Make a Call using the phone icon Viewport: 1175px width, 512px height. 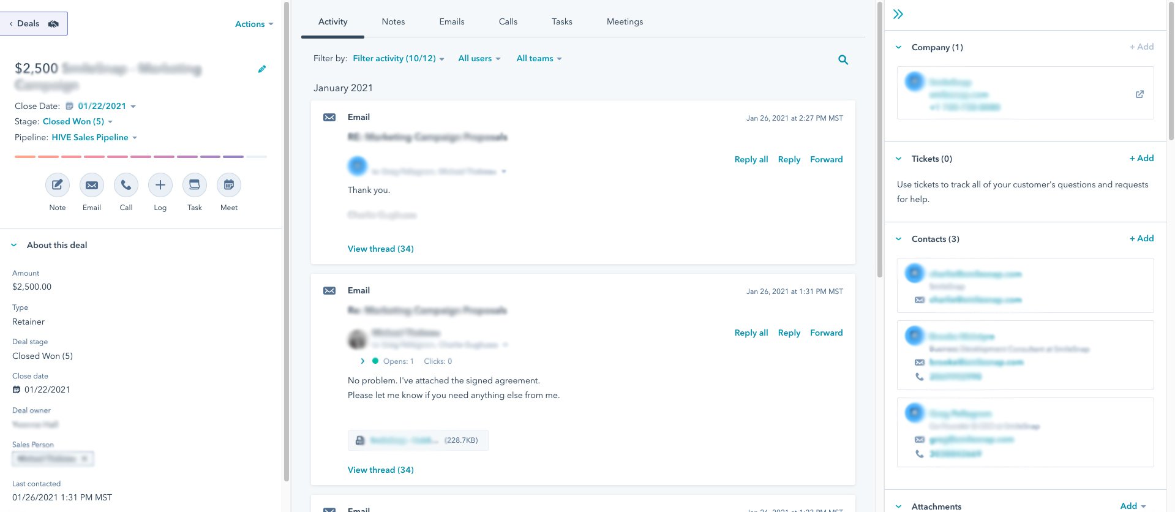click(x=126, y=185)
